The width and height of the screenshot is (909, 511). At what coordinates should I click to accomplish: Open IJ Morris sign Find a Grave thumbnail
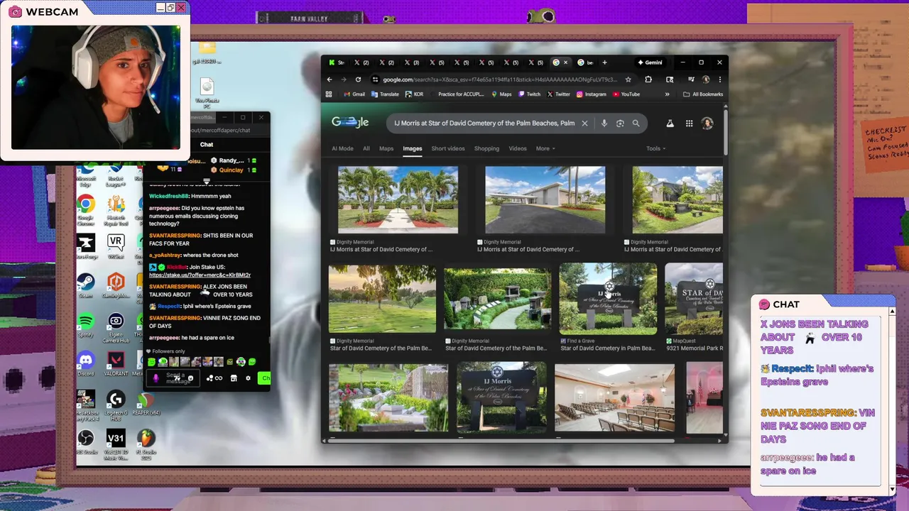click(608, 299)
